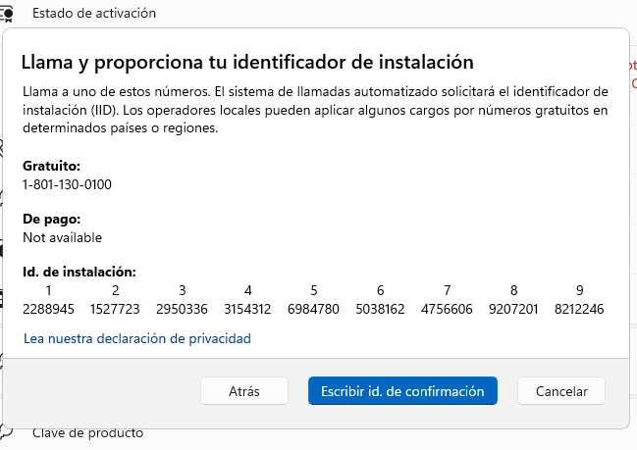Viewport: 637px width, 450px height.
Task: Select installation ID block 9207201
Action: 513,309
